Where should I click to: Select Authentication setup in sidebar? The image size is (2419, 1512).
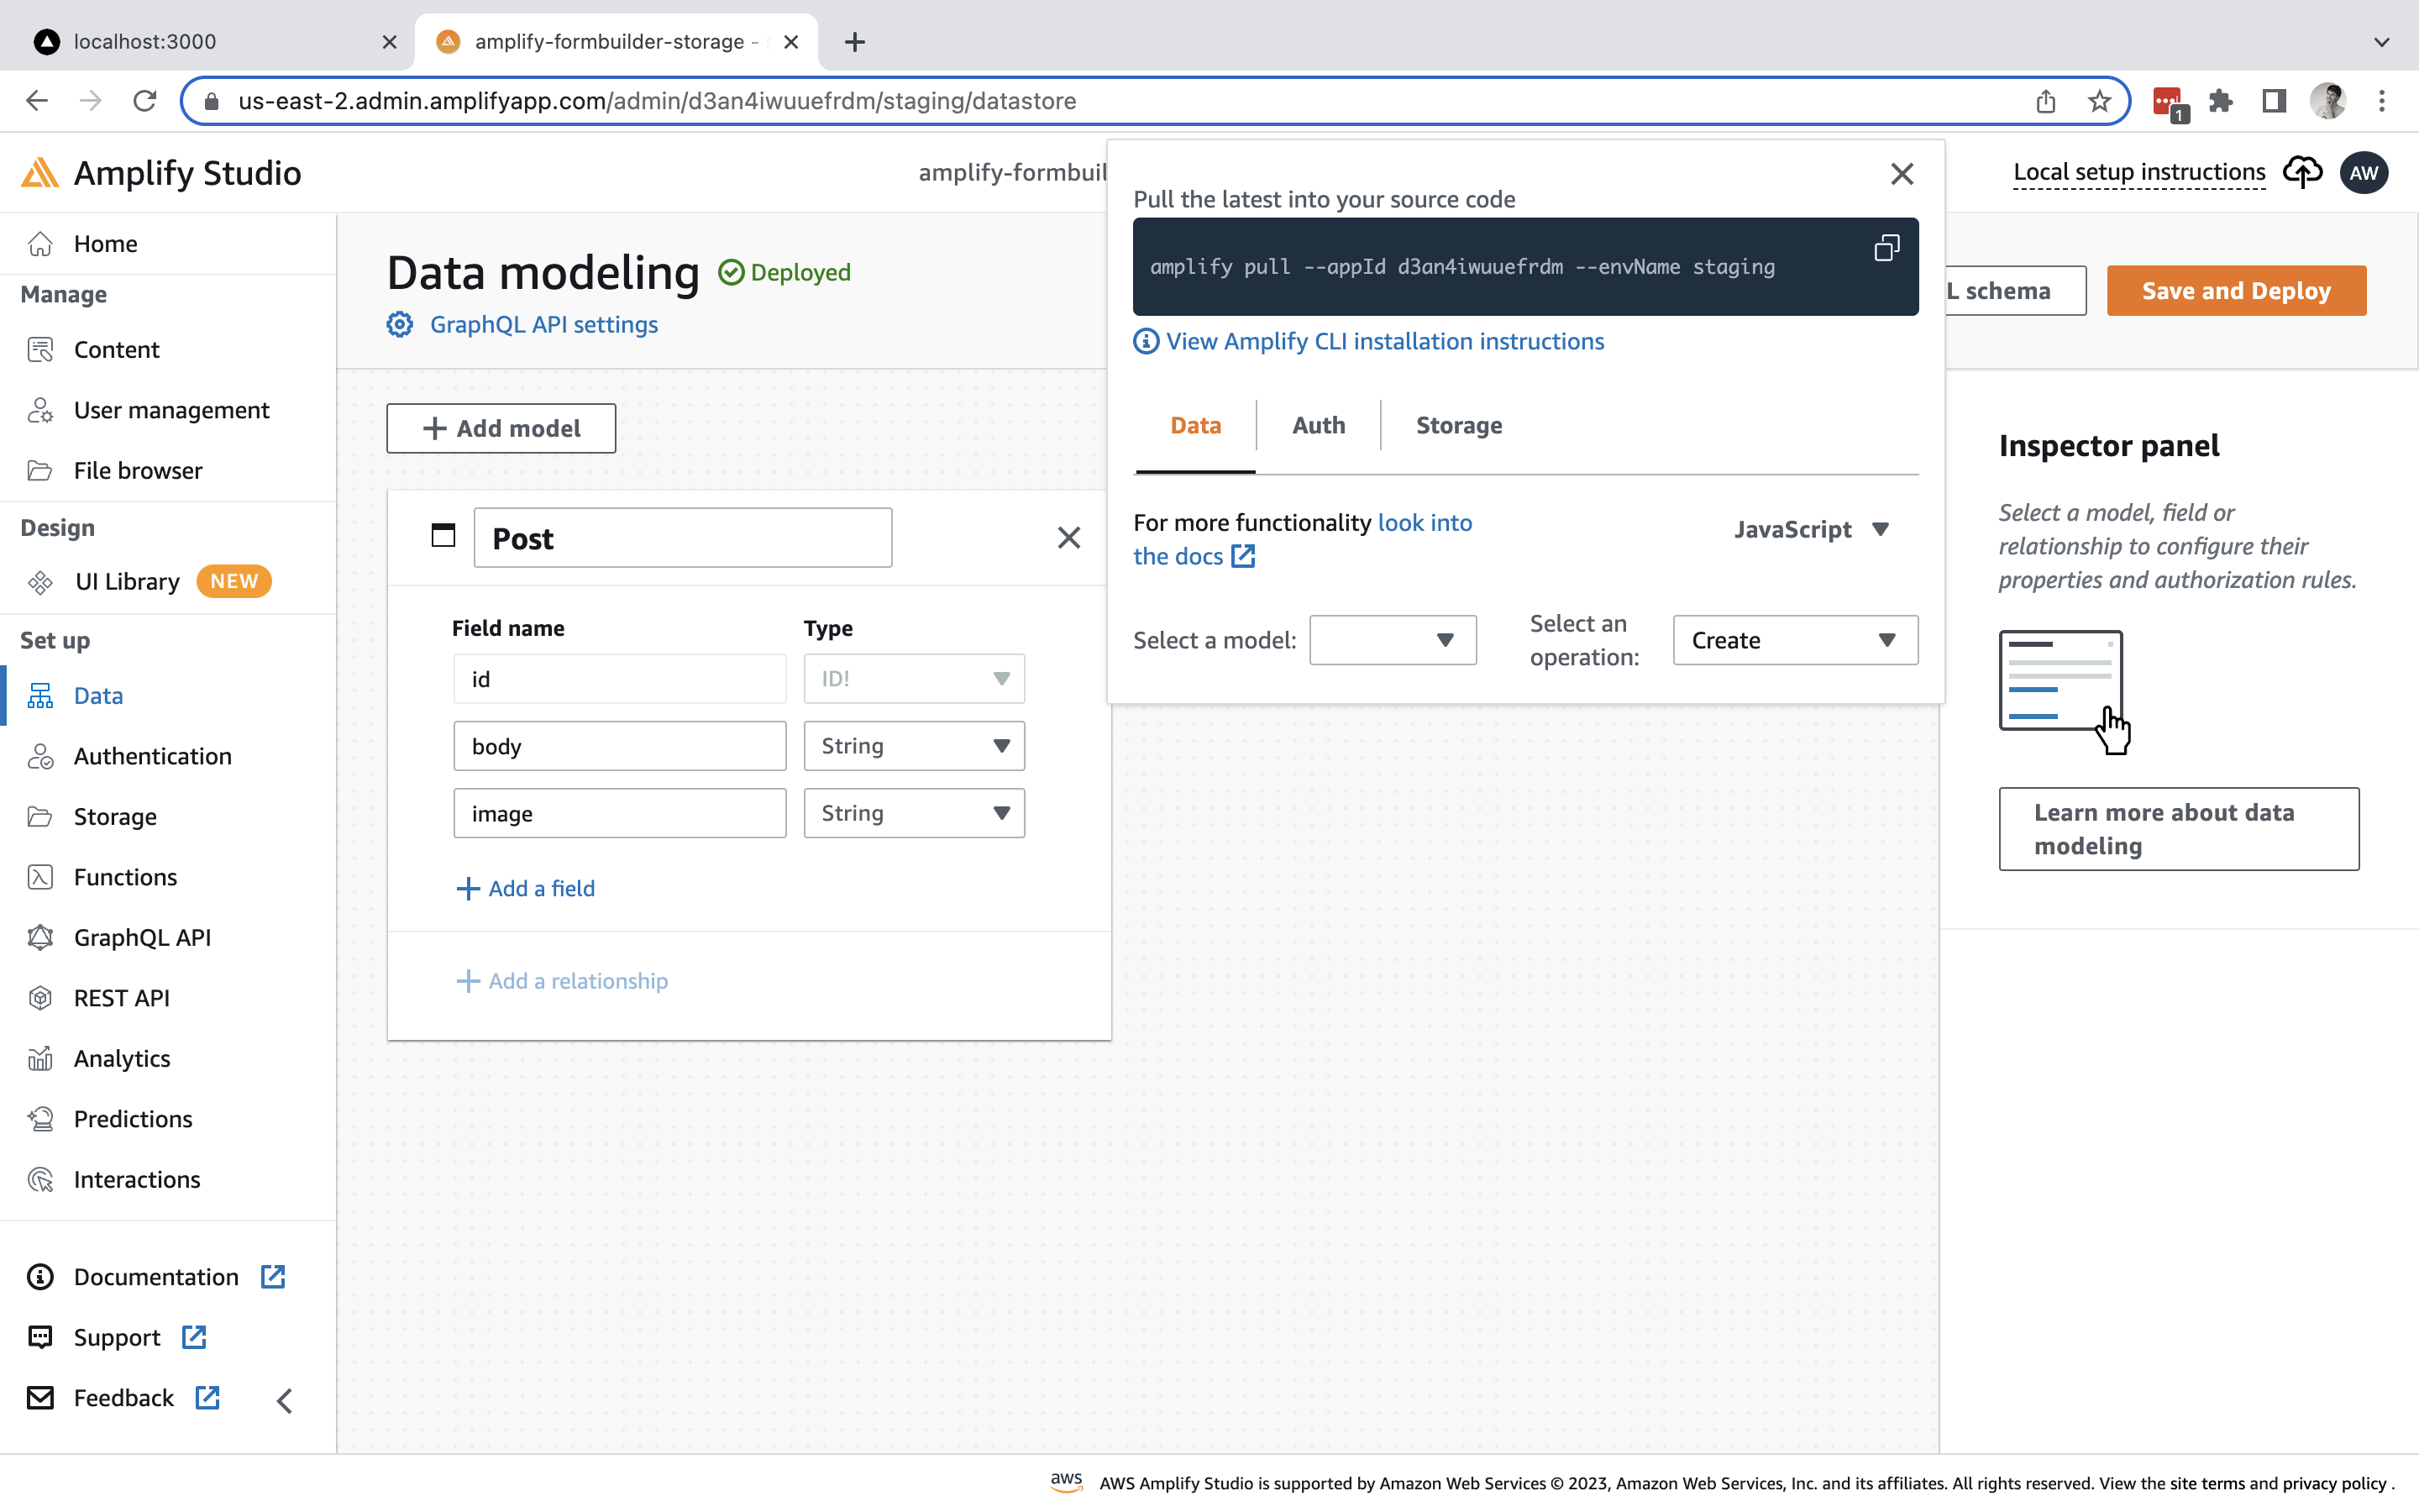point(152,756)
